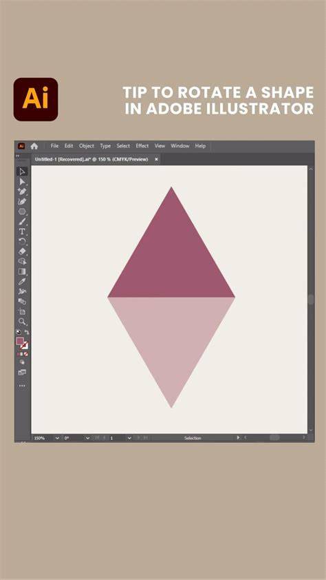This screenshot has width=326, height=580.
Task: Open the Window menu
Action: coord(180,146)
